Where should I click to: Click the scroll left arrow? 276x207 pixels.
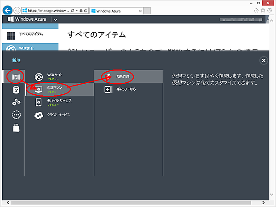tap(8, 202)
